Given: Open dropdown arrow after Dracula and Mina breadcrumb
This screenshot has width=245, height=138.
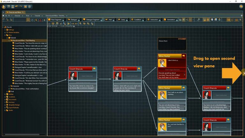Looking at the screenshot, I should click(67, 16).
